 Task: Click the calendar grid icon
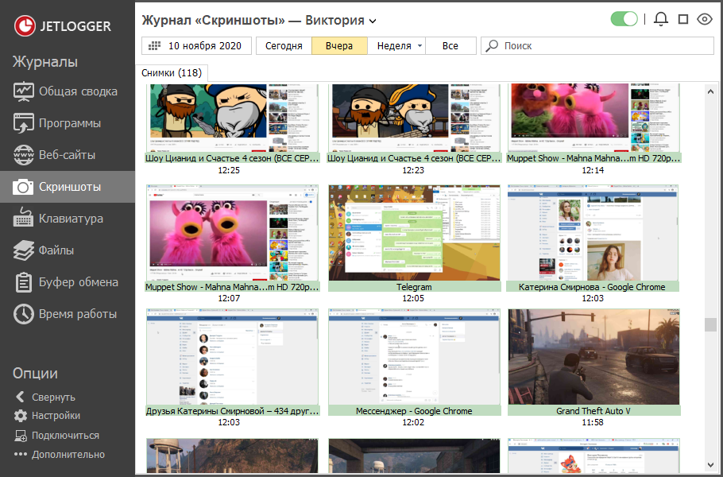tap(154, 45)
